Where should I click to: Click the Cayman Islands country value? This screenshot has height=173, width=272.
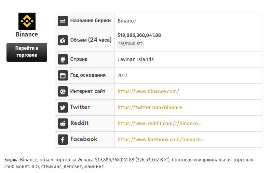click(x=135, y=59)
